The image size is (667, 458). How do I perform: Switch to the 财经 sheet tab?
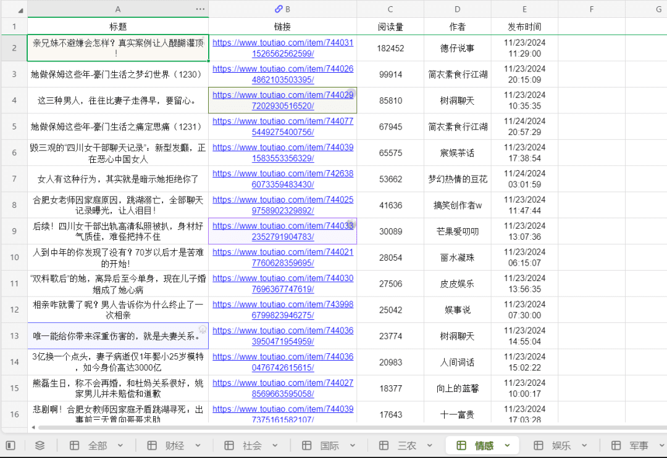pyautogui.click(x=174, y=445)
